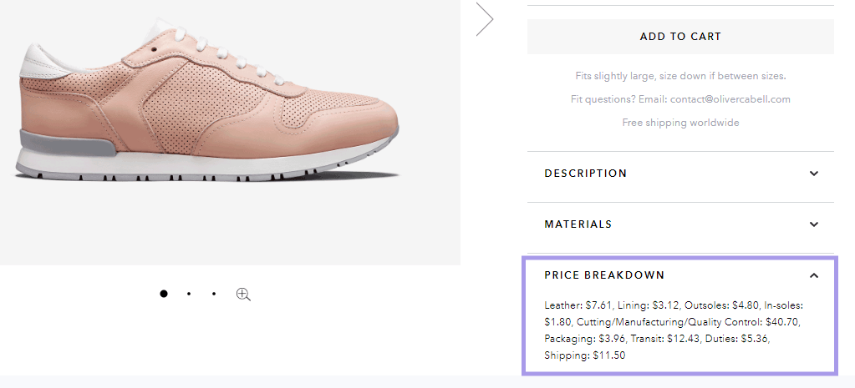Click the next image arrow

pos(485,19)
